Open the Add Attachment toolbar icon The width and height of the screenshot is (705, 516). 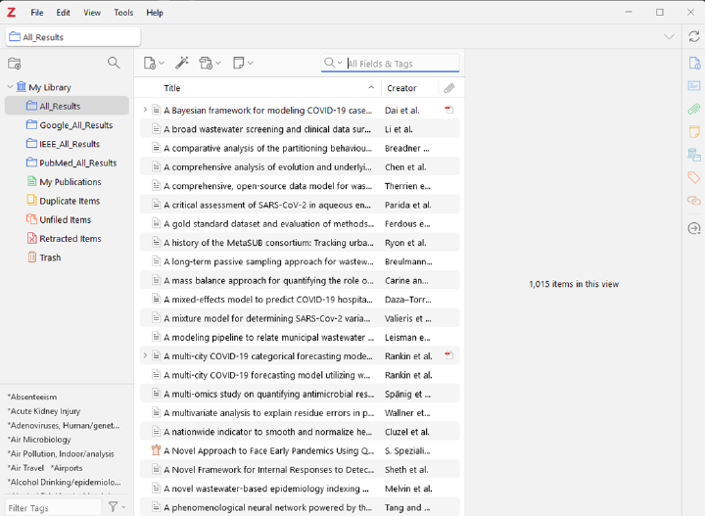pyautogui.click(x=209, y=63)
